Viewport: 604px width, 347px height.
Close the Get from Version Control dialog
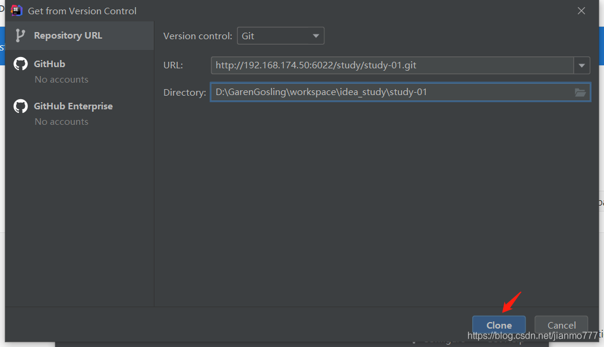pyautogui.click(x=581, y=11)
